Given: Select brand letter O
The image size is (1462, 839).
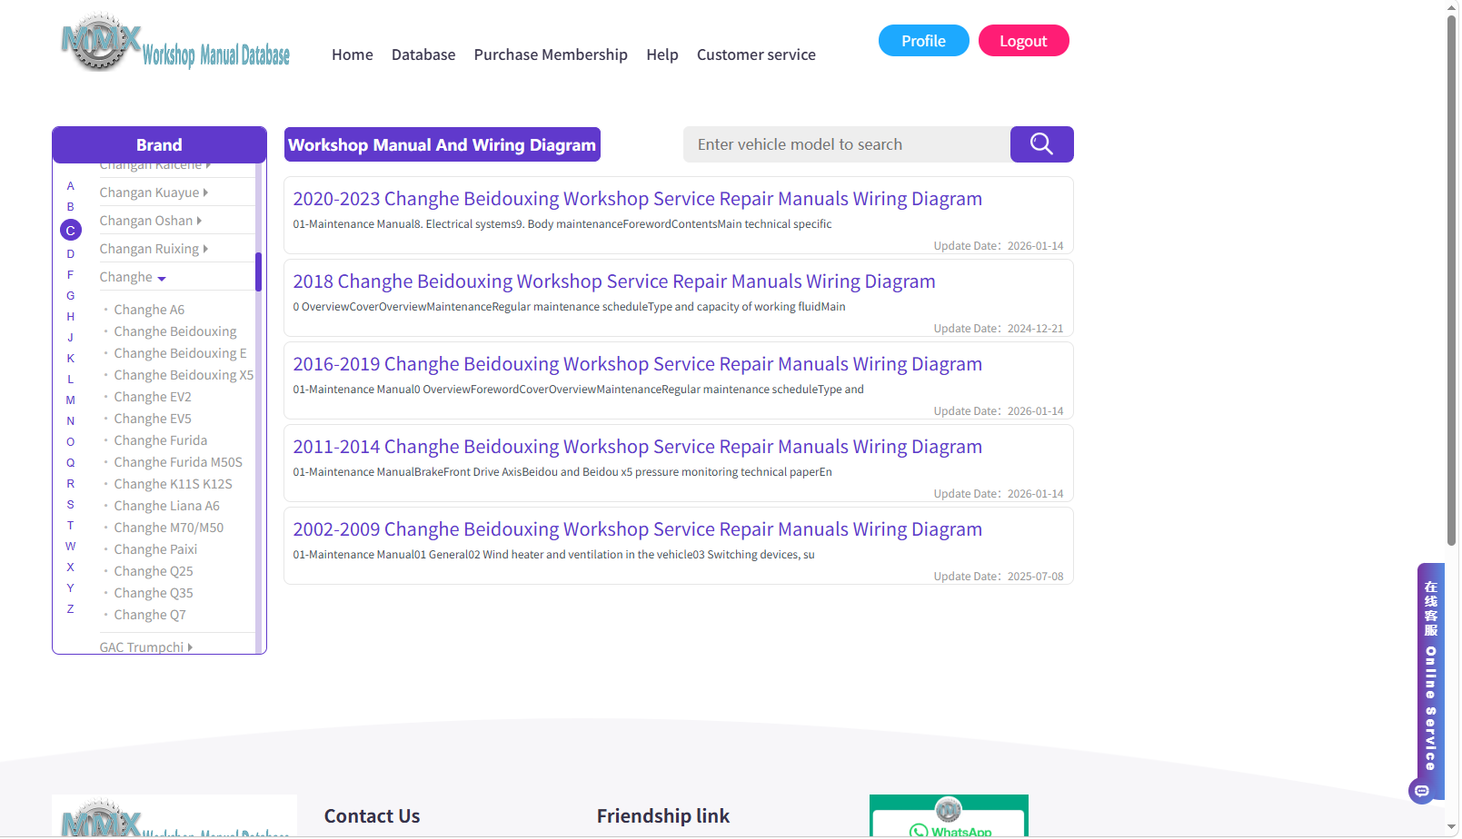Looking at the screenshot, I should click(71, 442).
